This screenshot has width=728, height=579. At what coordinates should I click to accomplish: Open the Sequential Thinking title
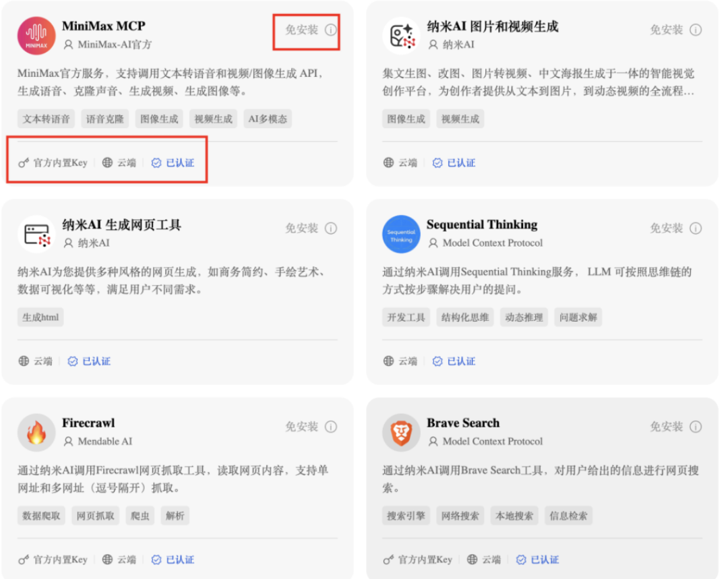tap(482, 224)
